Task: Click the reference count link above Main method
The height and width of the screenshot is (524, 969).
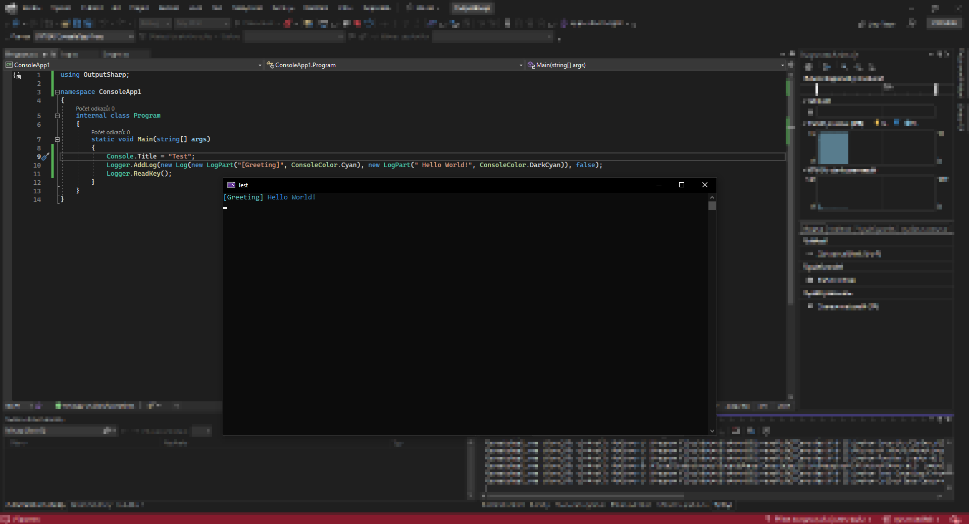Action: coord(110,132)
